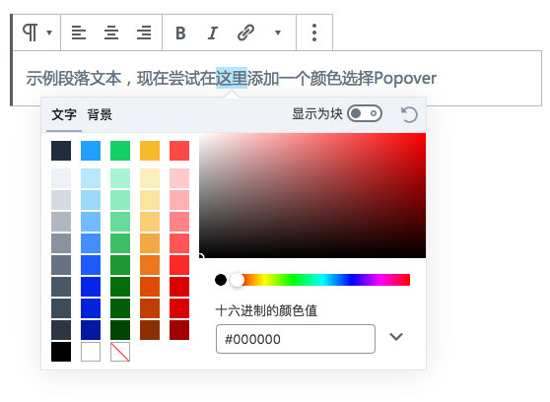Align text right in the toolbar
Screen dimensions: 550x402
[144, 33]
